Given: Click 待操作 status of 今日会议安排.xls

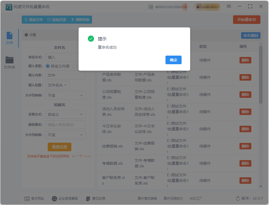Looking at the screenshot, I should 205,129.
